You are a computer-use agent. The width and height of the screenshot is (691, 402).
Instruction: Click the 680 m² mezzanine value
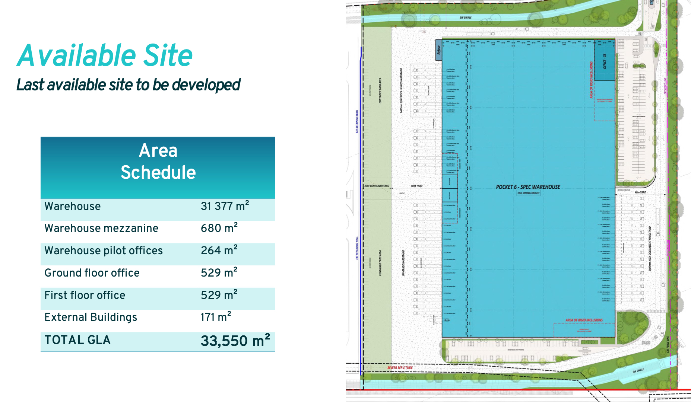(219, 228)
